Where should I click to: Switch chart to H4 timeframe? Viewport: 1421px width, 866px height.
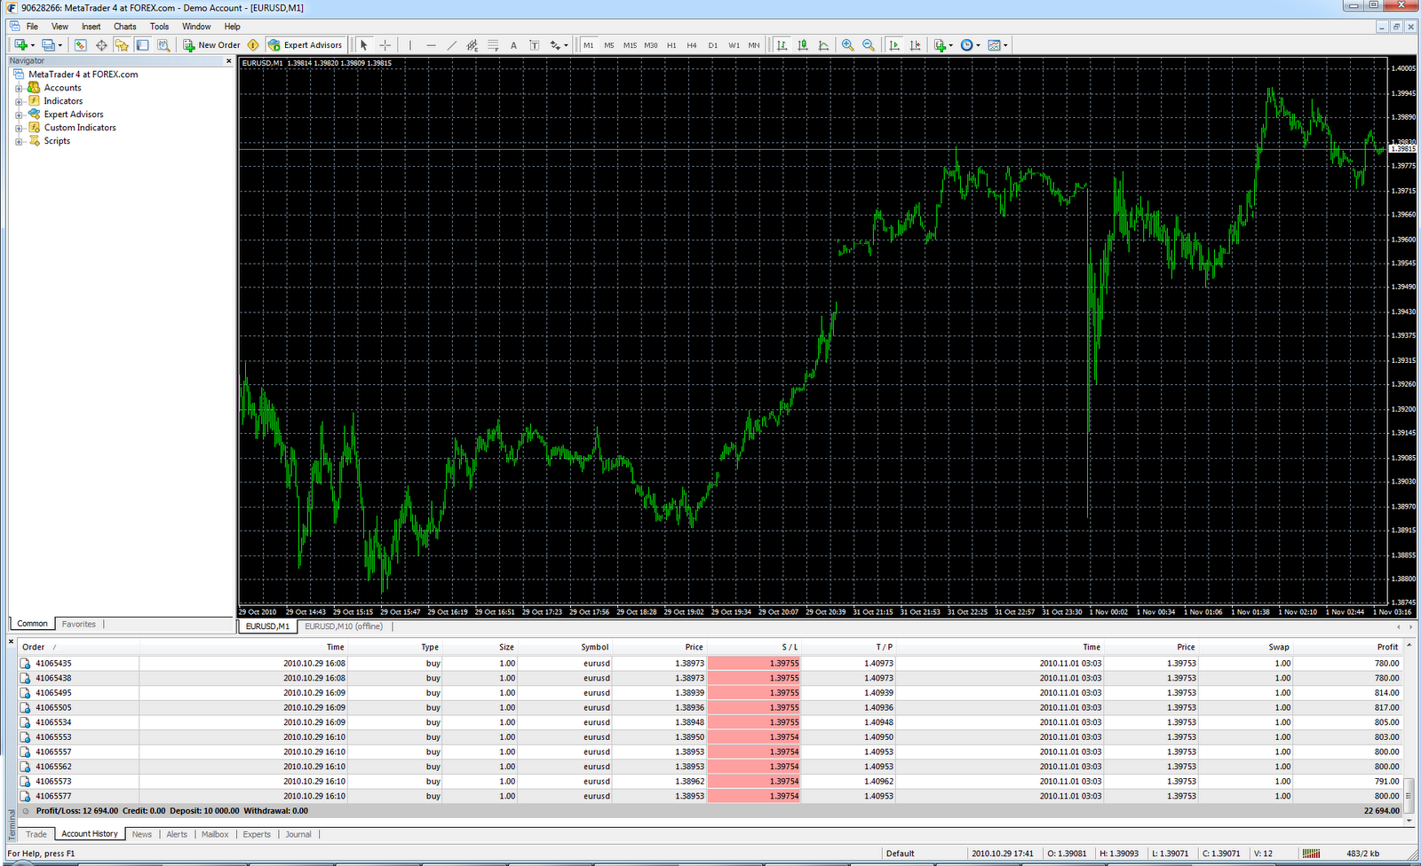(x=692, y=45)
